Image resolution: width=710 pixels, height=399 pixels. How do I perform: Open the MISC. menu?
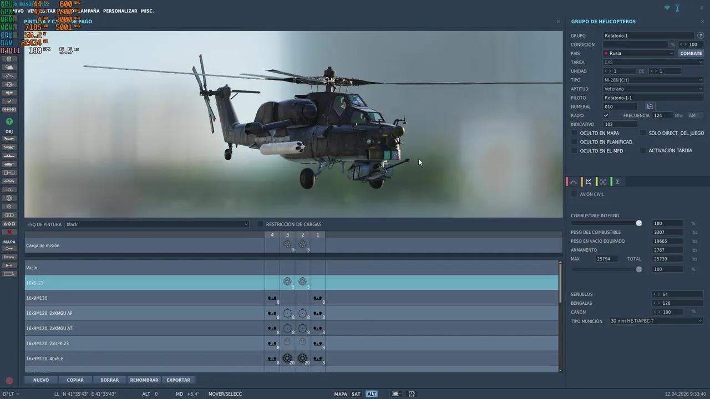click(147, 11)
